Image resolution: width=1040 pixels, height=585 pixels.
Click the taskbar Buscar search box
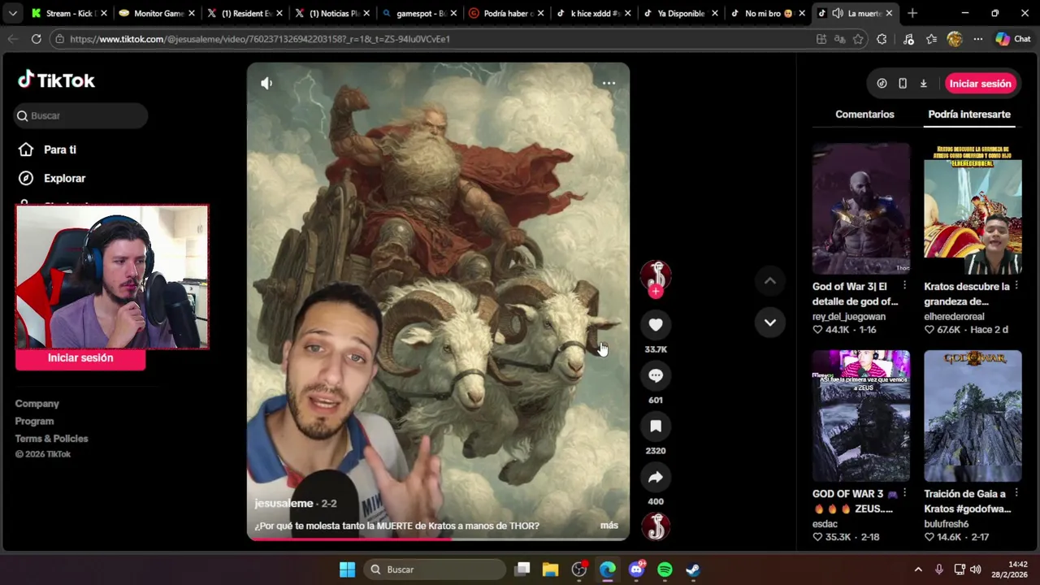(435, 570)
